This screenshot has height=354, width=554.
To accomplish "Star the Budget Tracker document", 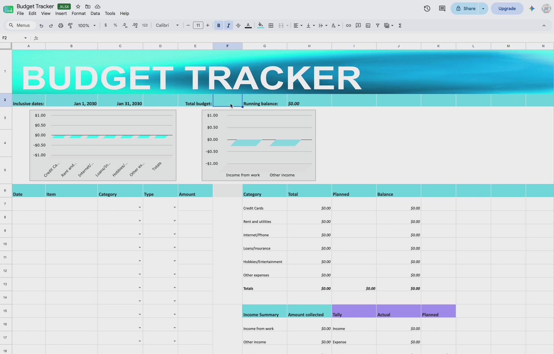I will (x=78, y=7).
